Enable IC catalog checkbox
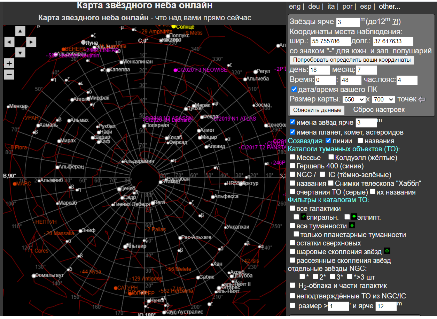Viewport: 437px width, 319px height. point(322,174)
